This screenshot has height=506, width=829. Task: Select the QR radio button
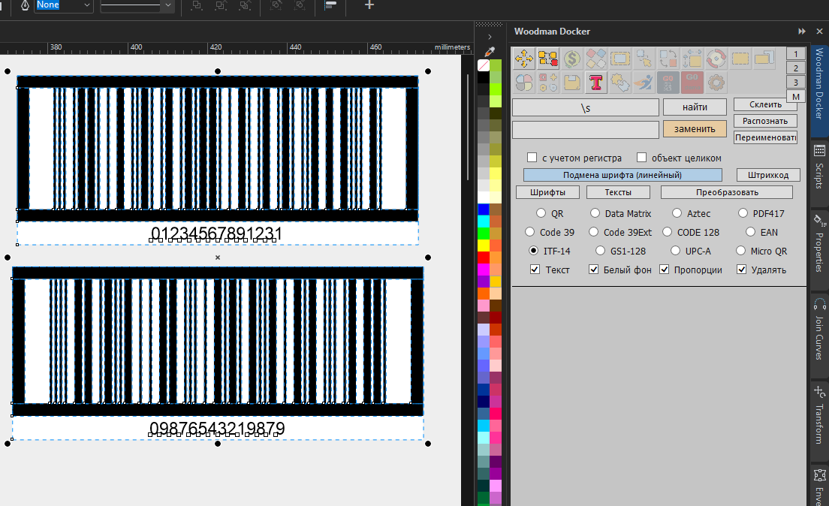pyautogui.click(x=541, y=213)
